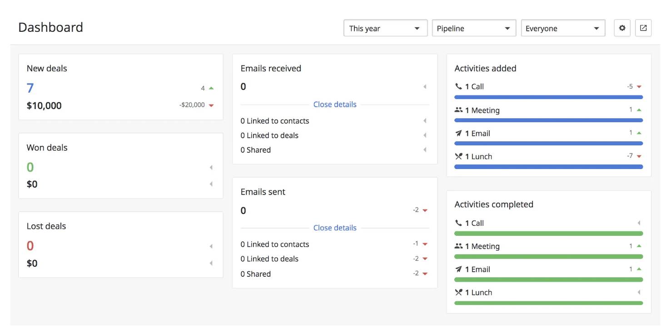Image resolution: width=666 pixels, height=329 pixels.
Task: Collapse details with the Close details link under Emails received
Action: [x=335, y=104]
